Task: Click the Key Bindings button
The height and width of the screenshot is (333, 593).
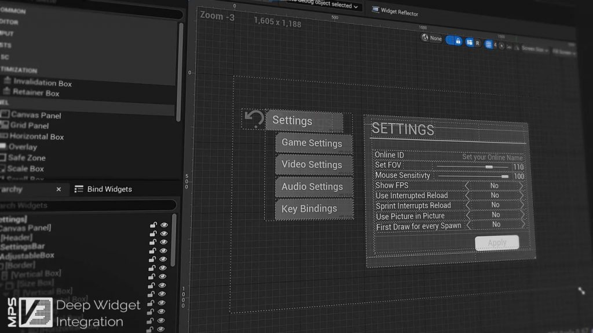Action: click(x=314, y=209)
